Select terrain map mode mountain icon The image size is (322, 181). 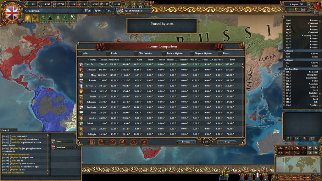(x=281, y=148)
